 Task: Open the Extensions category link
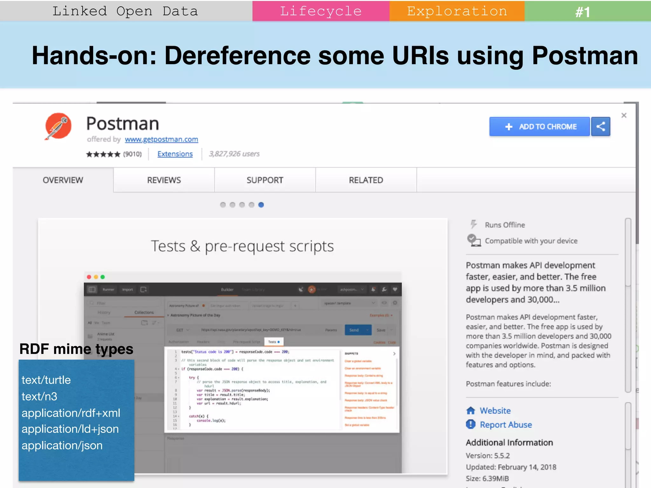point(175,154)
